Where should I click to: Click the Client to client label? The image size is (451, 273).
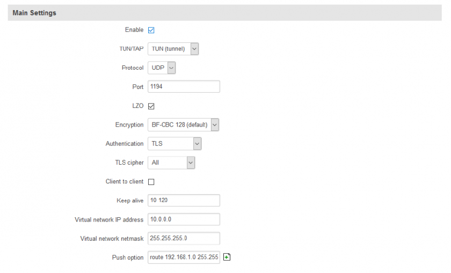click(x=125, y=182)
